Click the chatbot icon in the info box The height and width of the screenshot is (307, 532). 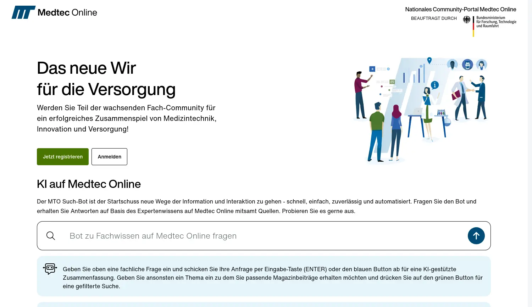pyautogui.click(x=50, y=269)
